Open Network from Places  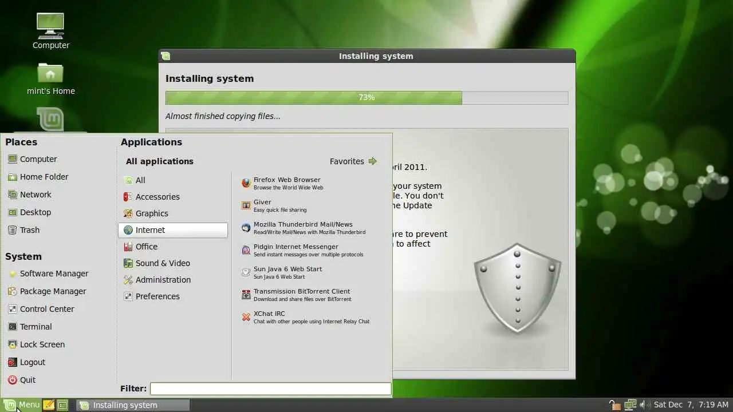(x=29, y=195)
